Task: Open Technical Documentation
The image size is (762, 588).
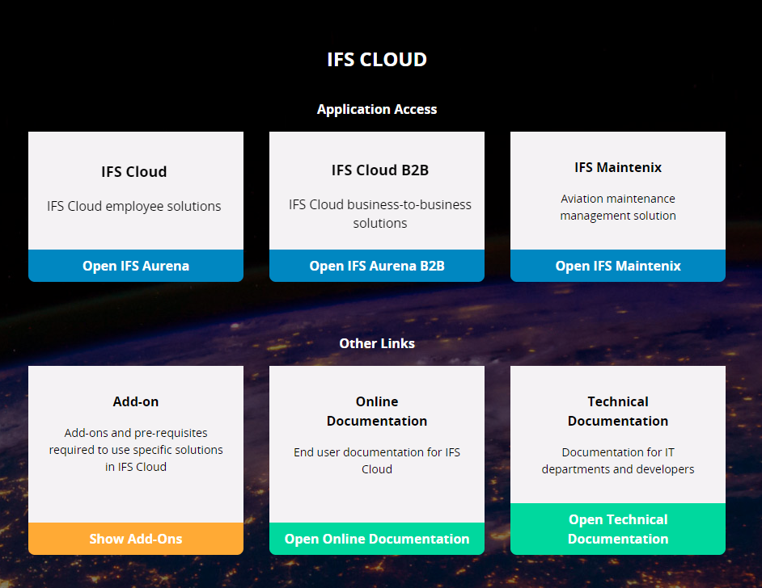Action: [x=617, y=529]
